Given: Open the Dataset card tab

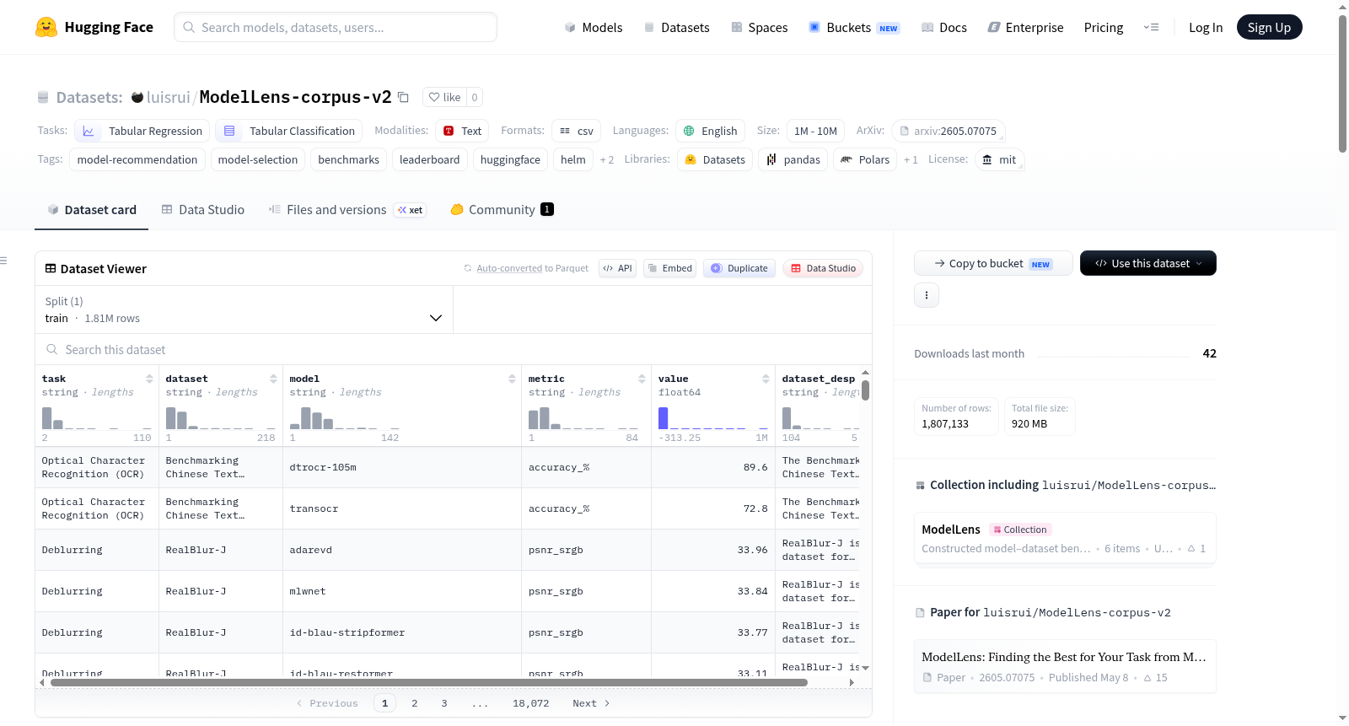Looking at the screenshot, I should pyautogui.click(x=92, y=210).
